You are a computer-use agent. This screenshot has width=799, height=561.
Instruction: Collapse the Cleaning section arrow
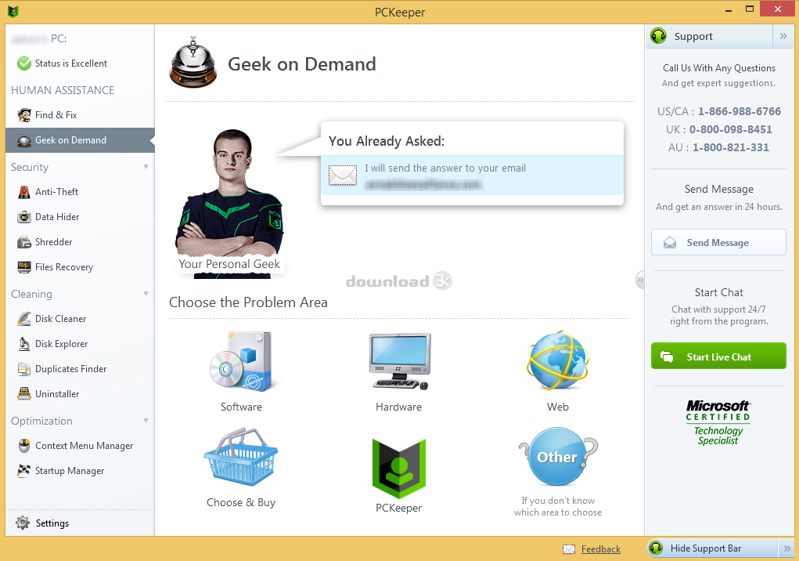point(146,294)
